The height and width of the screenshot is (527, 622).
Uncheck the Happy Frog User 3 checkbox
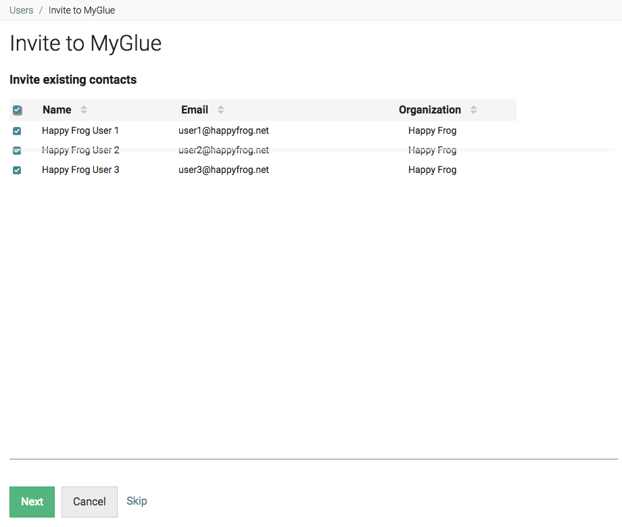click(x=17, y=170)
